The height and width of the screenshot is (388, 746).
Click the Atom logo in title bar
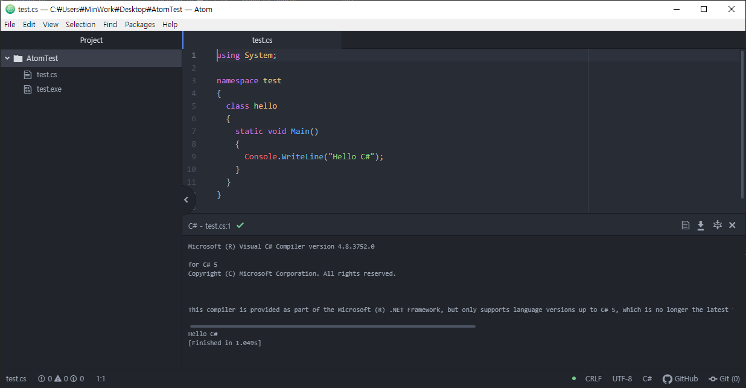10,9
